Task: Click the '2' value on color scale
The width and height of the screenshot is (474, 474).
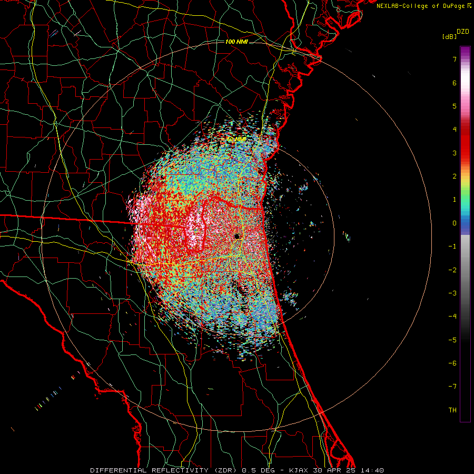Action: click(455, 176)
